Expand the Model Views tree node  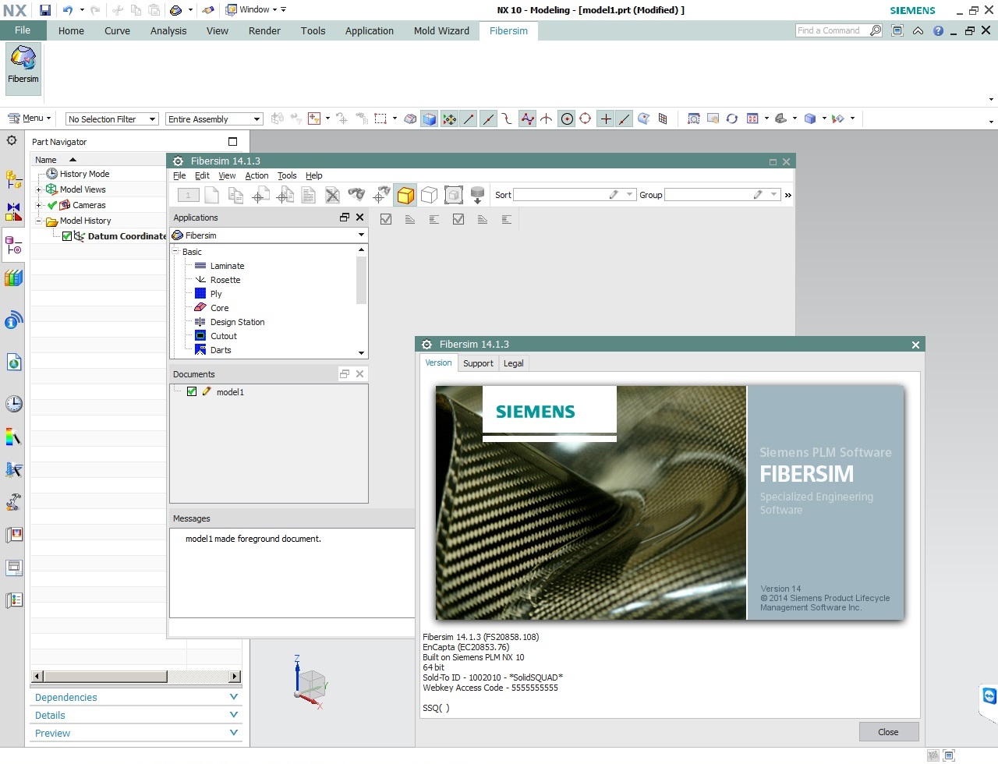38,189
